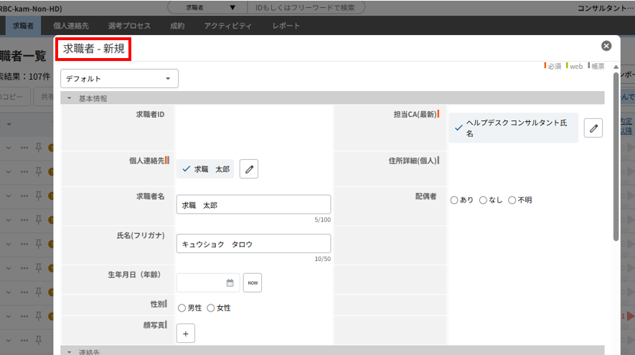635x355 pixels.
Task: Go to the アクティビティ tab
Action: (x=227, y=26)
